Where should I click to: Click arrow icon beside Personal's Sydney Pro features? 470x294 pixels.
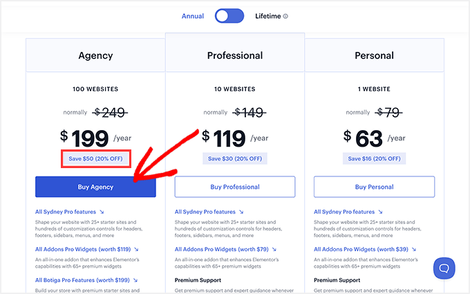point(380,212)
